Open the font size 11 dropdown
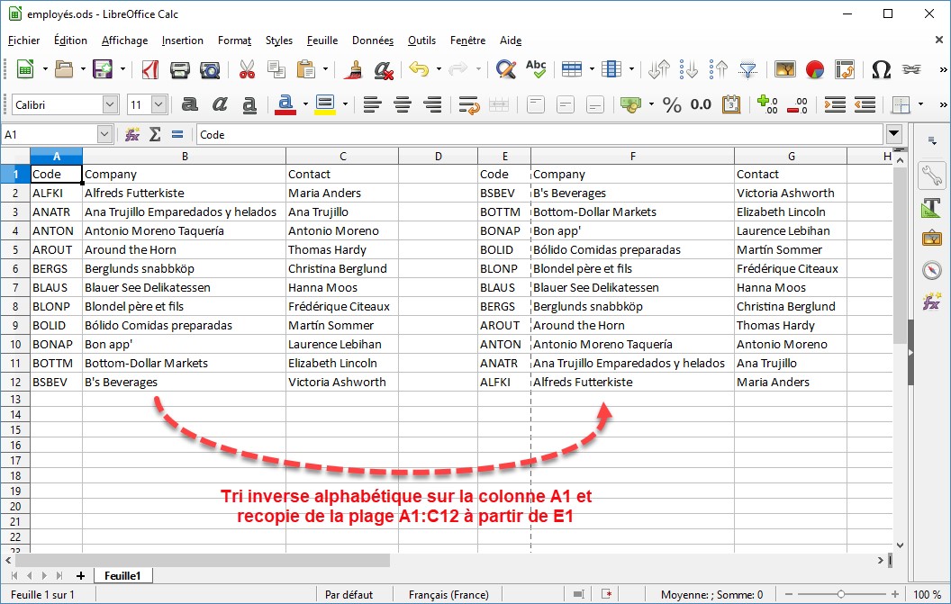951x604 pixels. pos(159,104)
